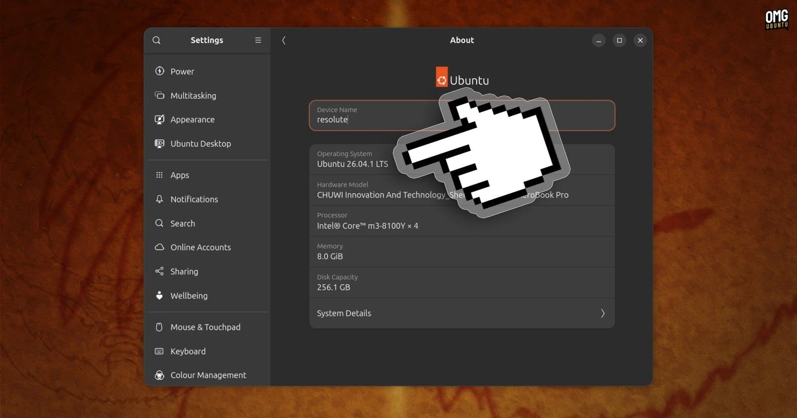Select Multitasking in the sidebar
Image resolution: width=797 pixels, height=418 pixels.
207,95
